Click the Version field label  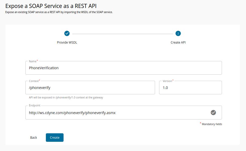(167, 81)
